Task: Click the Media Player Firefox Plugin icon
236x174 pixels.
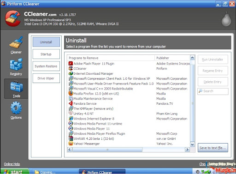Action: point(71,133)
